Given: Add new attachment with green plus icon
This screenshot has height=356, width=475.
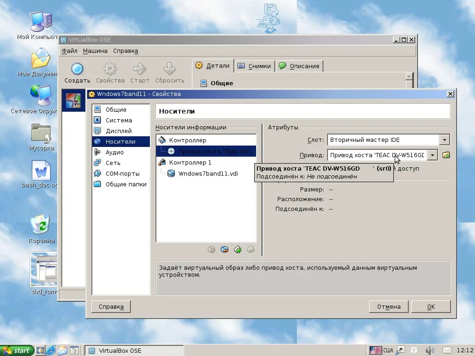Looking at the screenshot, I should pos(237,249).
